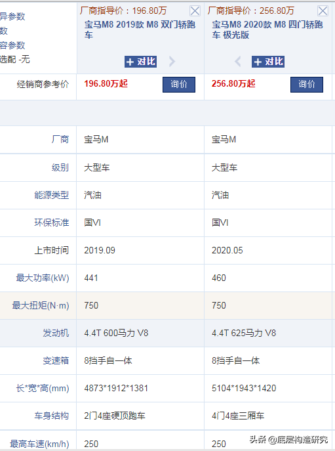This screenshot has height=451, width=335.
Task: Click the 上市时间 row label
Action: 52,250
